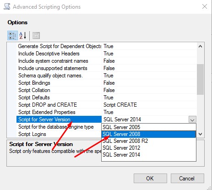
Task: Select Script for the database engine type row
Action: tap(59, 127)
